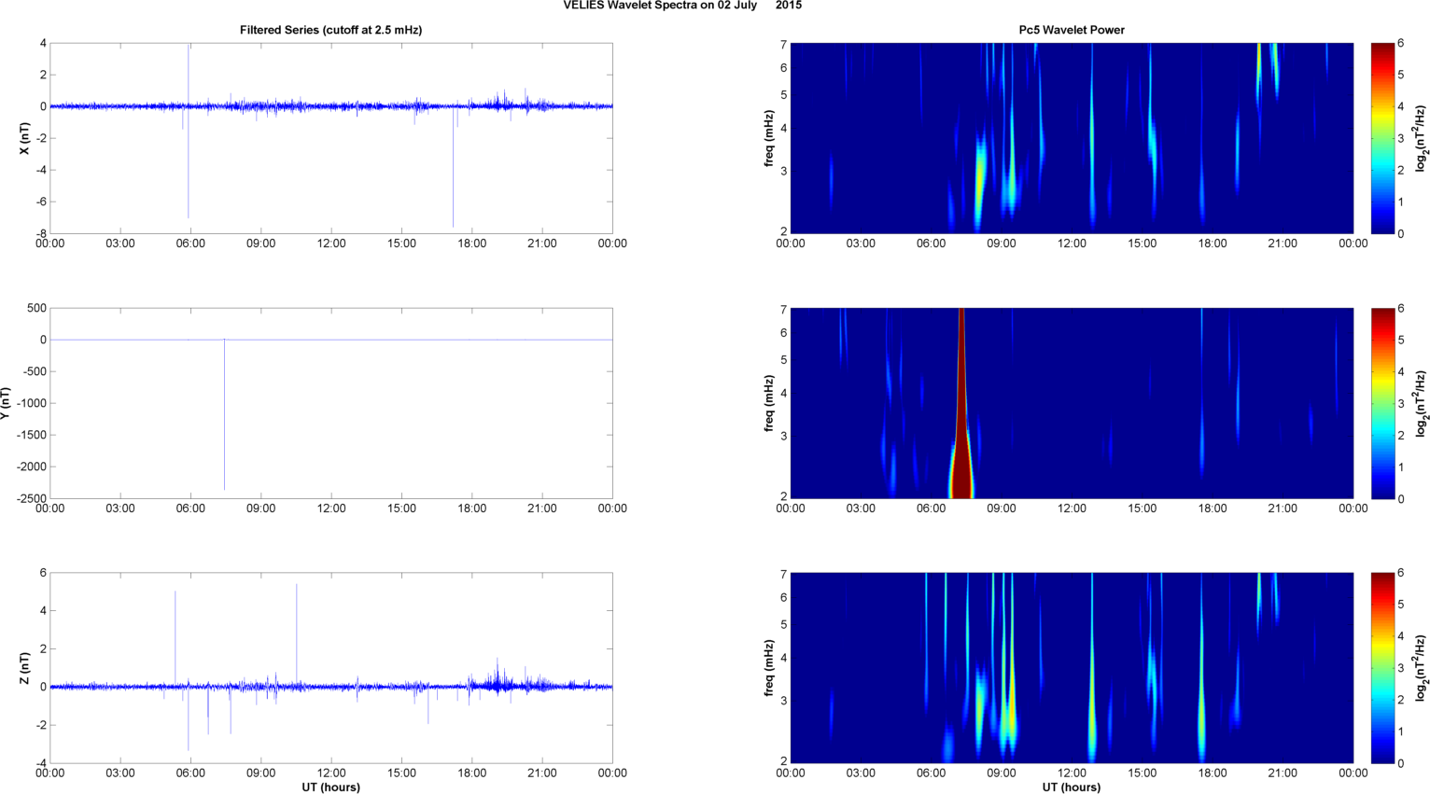Pick the colorbar beside the top wavelet spectrogram
Screen dimensions: 1430x794
point(1383,138)
